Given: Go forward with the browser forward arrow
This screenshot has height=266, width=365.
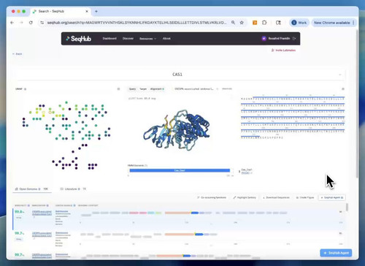Looking at the screenshot, I should 21,23.
